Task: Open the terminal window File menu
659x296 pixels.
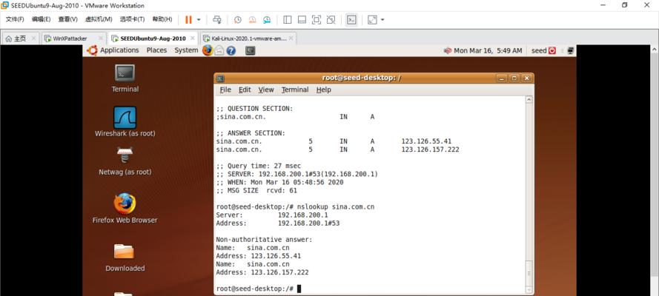Action: [225, 90]
